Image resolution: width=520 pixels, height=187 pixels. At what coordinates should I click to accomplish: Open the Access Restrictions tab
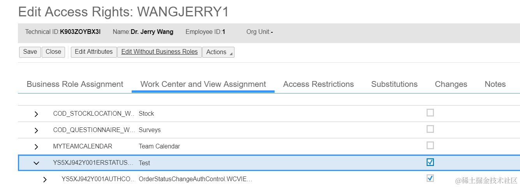click(x=318, y=84)
